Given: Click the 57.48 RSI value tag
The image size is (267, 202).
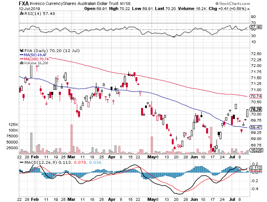Looking at the screenshot, I should [256, 27].
